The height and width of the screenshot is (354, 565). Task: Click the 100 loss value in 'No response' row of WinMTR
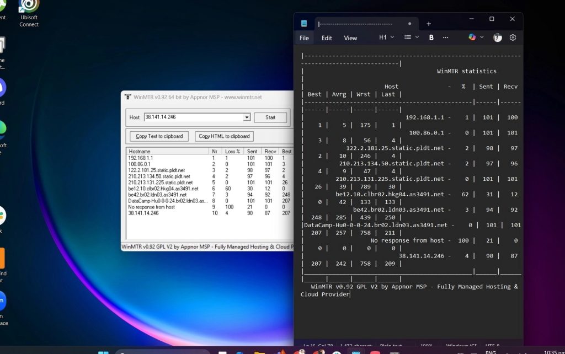(x=229, y=207)
